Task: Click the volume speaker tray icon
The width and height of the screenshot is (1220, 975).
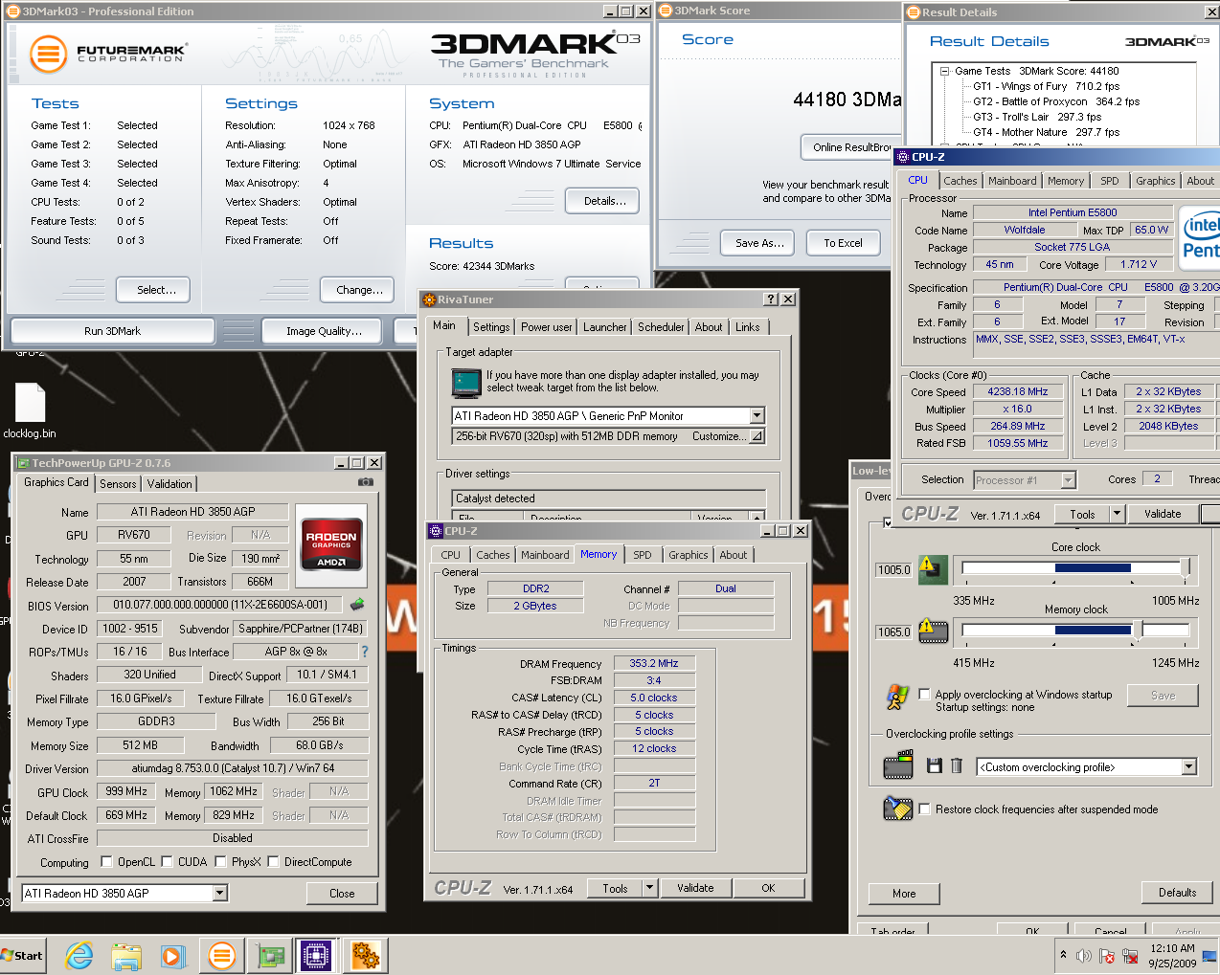Action: click(1084, 955)
